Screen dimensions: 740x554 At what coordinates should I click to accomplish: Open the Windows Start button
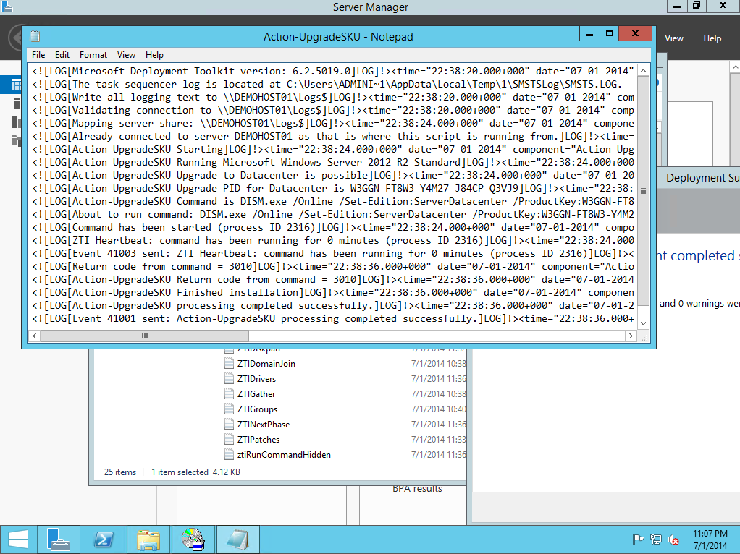click(18, 540)
